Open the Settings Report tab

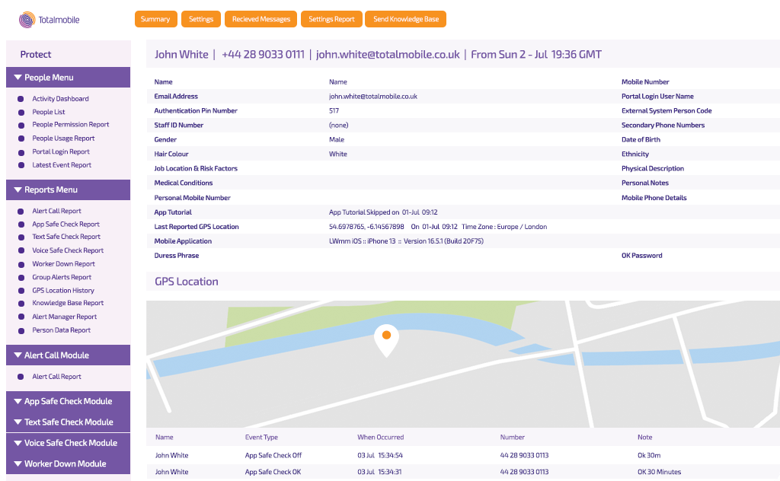coord(331,19)
